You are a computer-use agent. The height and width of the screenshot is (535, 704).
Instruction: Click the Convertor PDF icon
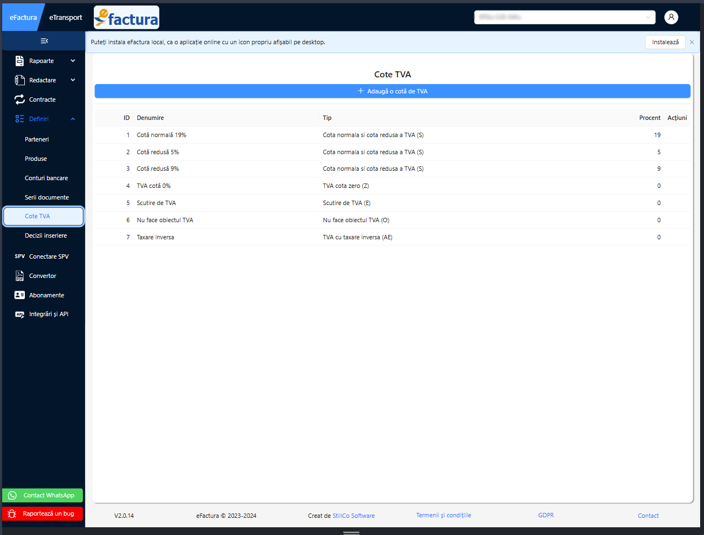click(x=20, y=276)
